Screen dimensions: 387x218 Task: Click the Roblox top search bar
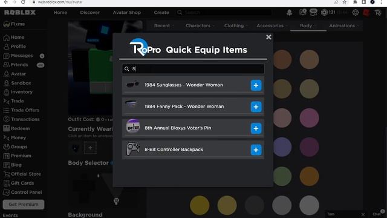(x=224, y=12)
